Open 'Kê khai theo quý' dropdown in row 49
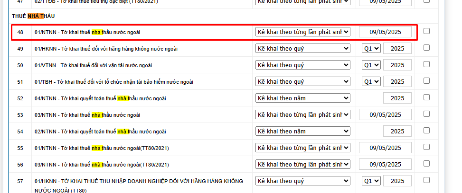This screenshot has width=462, height=193. 303,48
